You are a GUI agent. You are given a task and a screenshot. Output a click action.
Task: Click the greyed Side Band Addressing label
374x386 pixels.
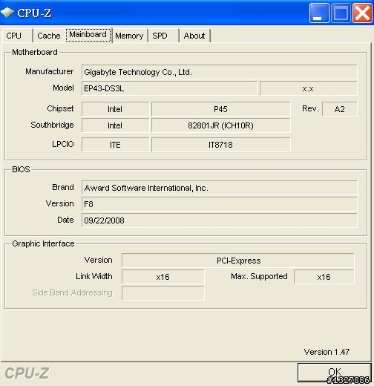pyautogui.click(x=72, y=292)
